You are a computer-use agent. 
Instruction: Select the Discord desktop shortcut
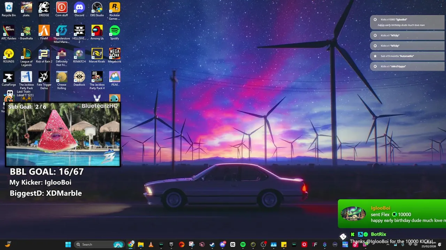(79, 9)
